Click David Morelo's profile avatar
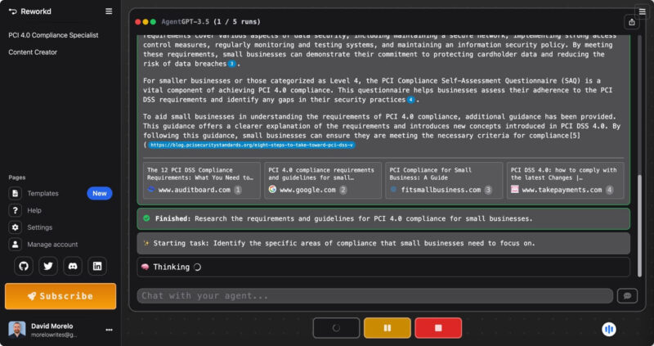654x346 pixels. (17, 330)
